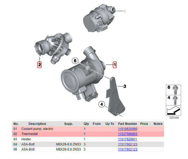
Task: Click the bolt 4 icon in the legend
Action: (174, 99)
